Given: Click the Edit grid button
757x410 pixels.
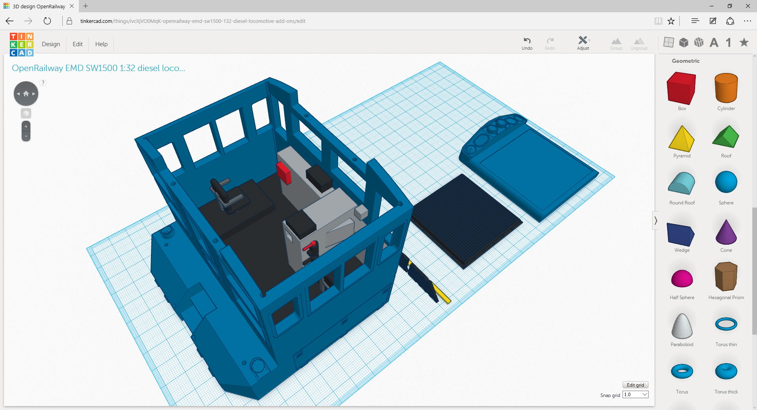Looking at the screenshot, I should (635, 385).
